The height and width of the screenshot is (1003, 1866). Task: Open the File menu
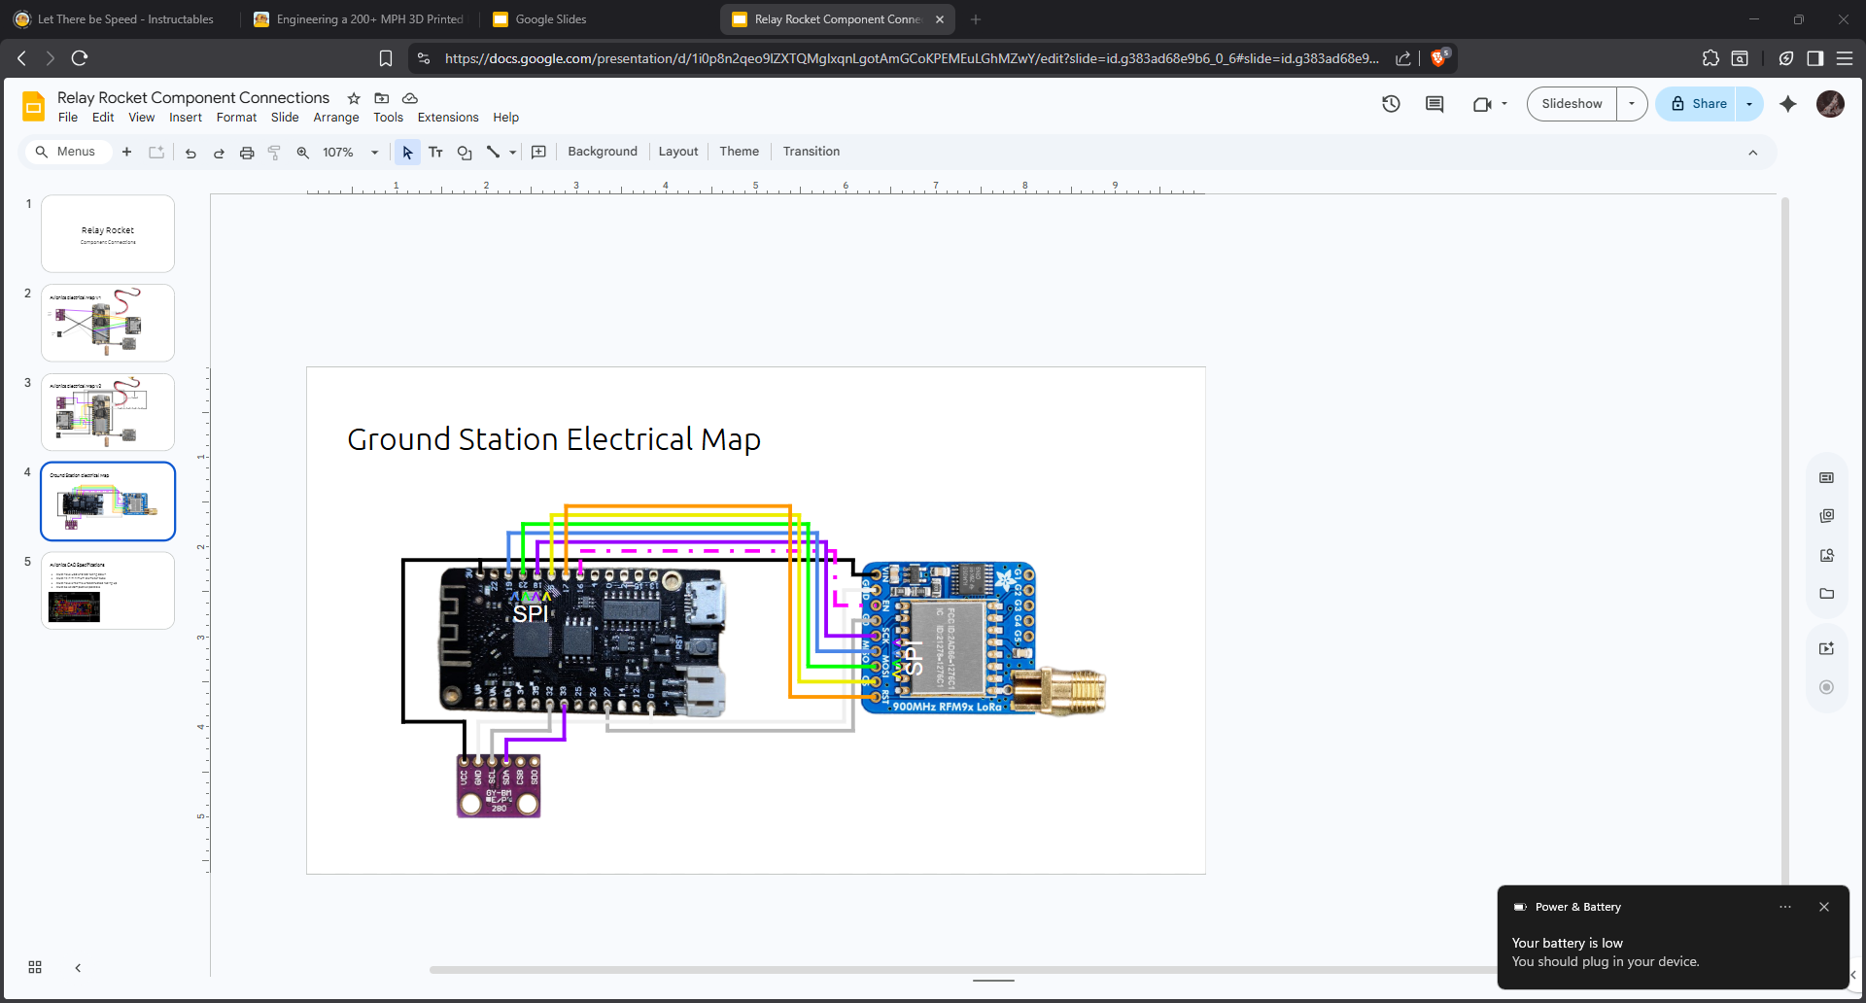click(x=68, y=118)
